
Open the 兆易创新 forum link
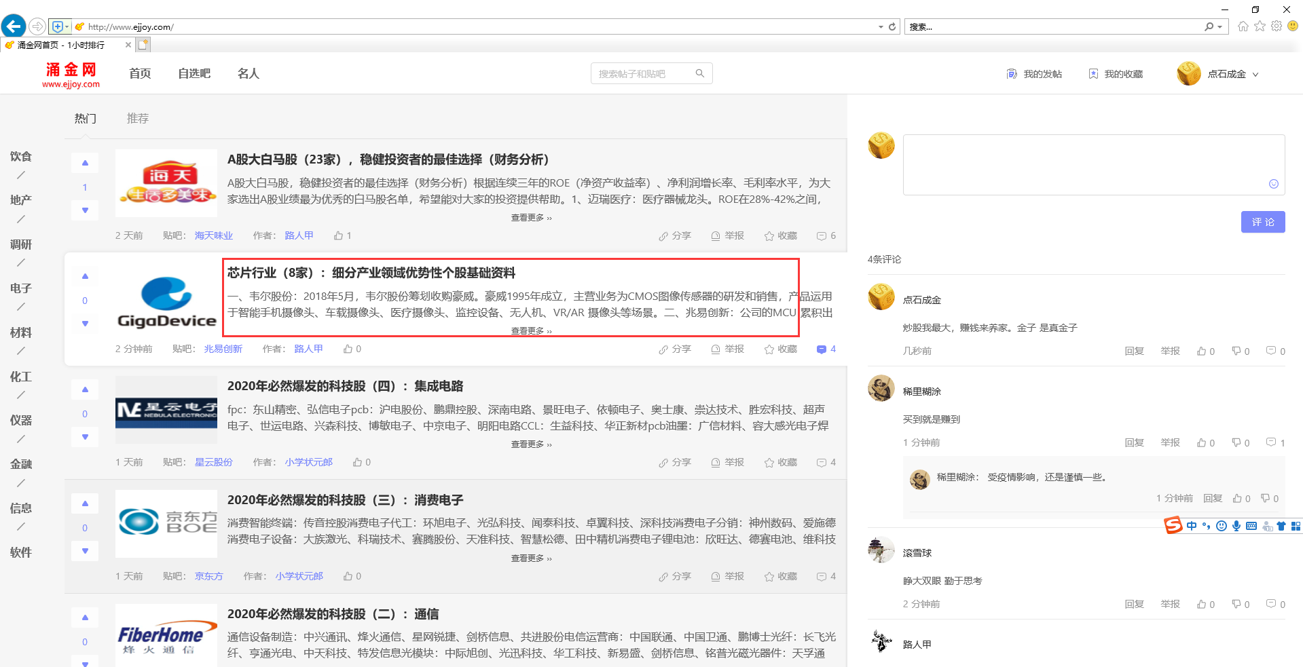(223, 349)
